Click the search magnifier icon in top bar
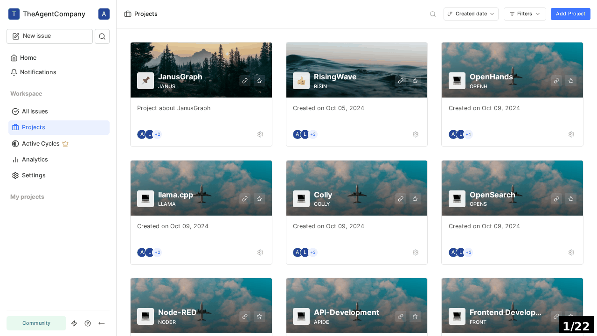This screenshot has width=597, height=336. coord(433,14)
